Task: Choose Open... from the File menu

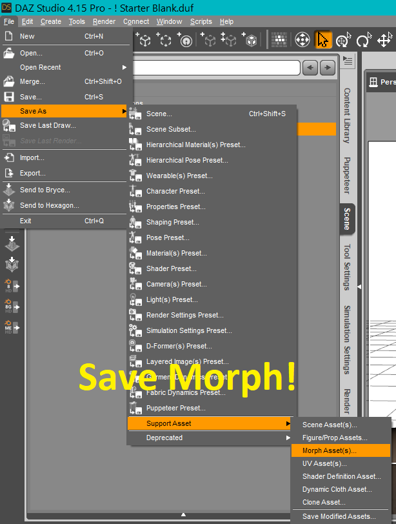Action: (65, 53)
